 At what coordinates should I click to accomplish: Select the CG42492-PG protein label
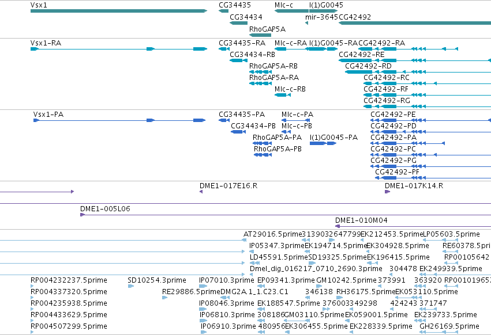tap(393, 161)
